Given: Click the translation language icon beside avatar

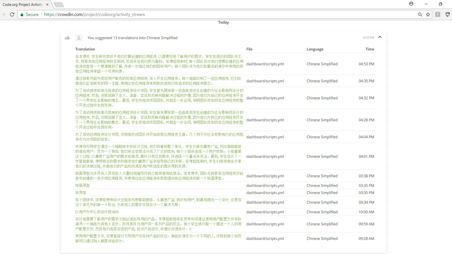Looking at the screenshot, I should point(67,38).
